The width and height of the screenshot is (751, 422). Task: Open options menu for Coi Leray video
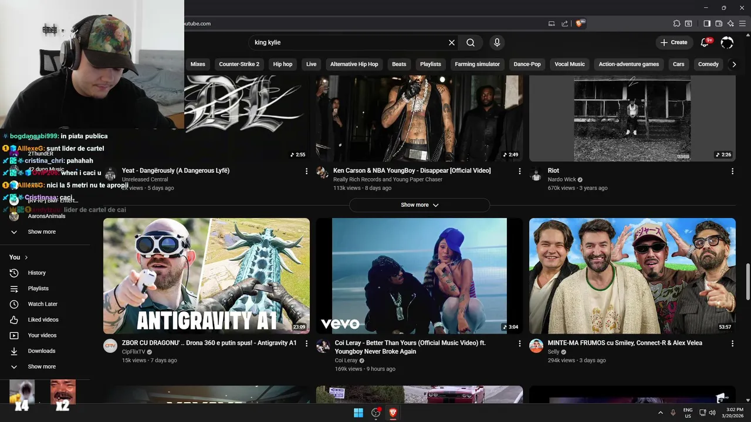pyautogui.click(x=519, y=343)
